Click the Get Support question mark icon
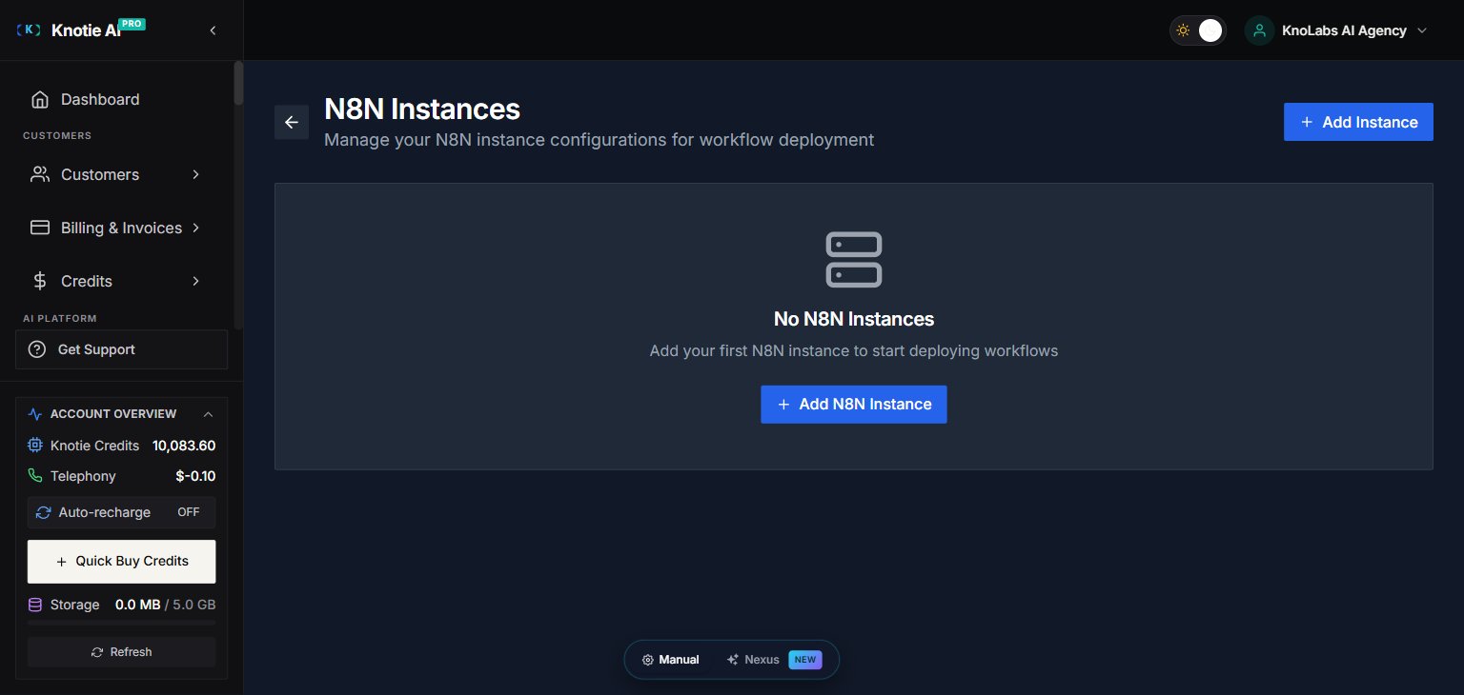Image resolution: width=1464 pixels, height=695 pixels. click(x=37, y=349)
